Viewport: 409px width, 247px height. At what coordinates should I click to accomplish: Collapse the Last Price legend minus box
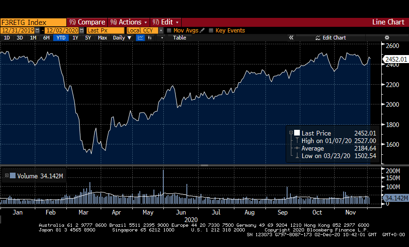coord(291,133)
